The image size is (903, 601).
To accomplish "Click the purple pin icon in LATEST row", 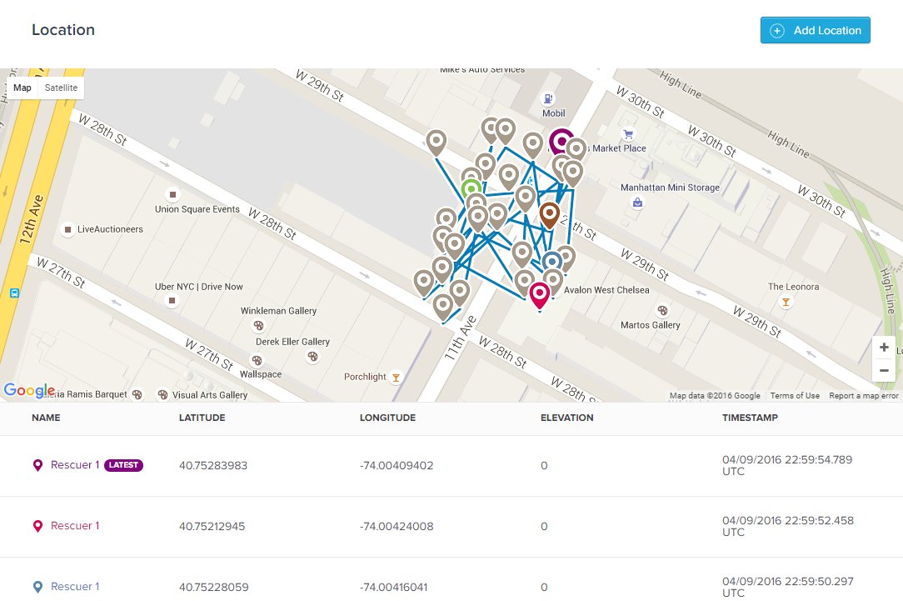I will coord(38,466).
